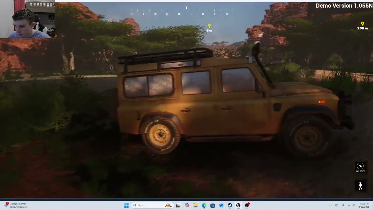Open Microsoft Store from the taskbar
The width and height of the screenshot is (373, 210).
213,205
